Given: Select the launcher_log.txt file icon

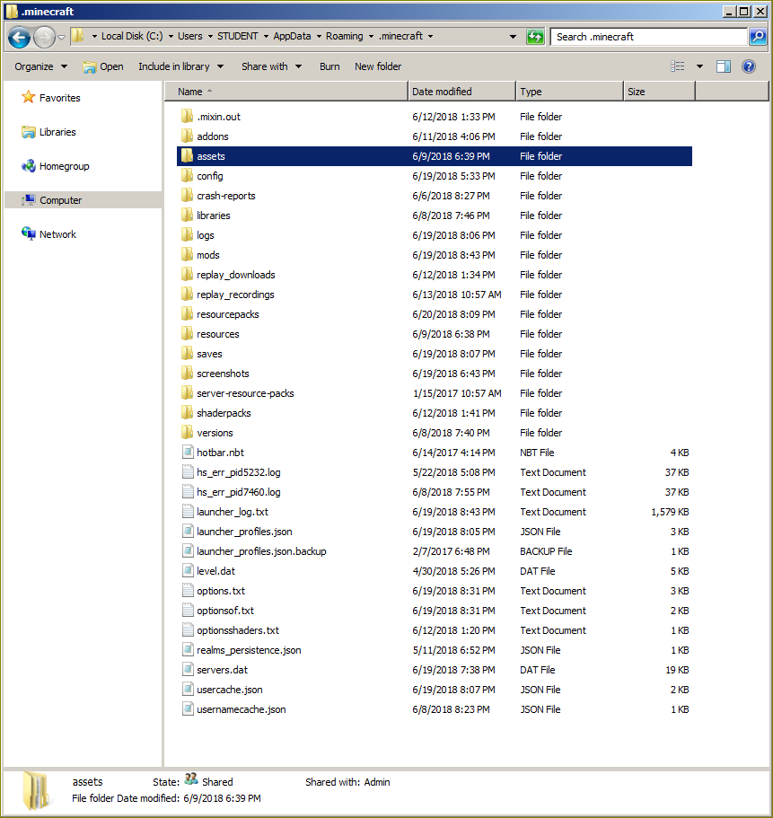Looking at the screenshot, I should coord(188,511).
